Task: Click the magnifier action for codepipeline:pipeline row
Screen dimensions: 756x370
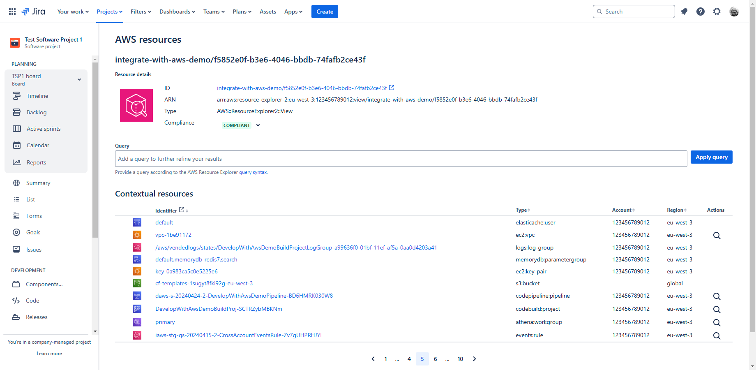Action: pyautogui.click(x=717, y=296)
